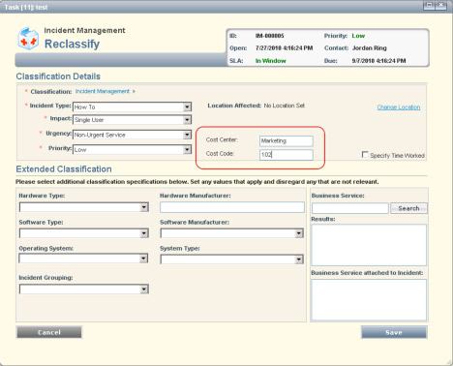Click the Cancel button

[49, 332]
